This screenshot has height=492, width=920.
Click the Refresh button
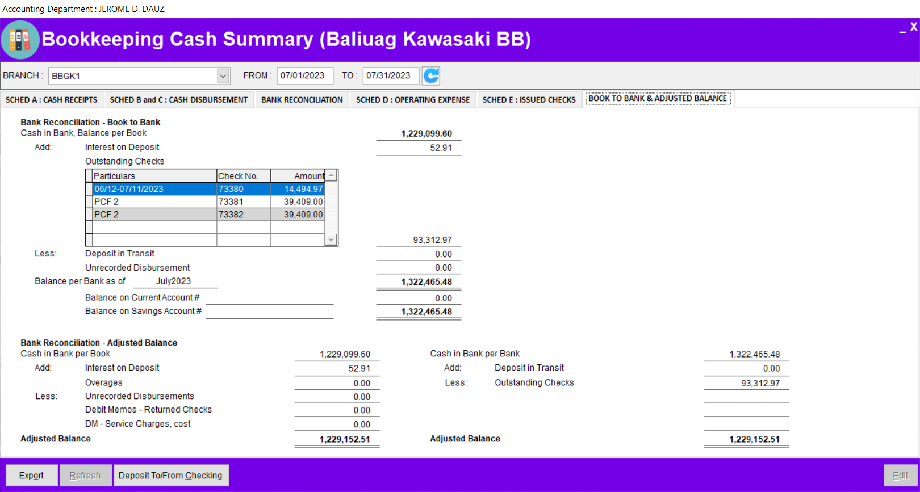coord(85,476)
